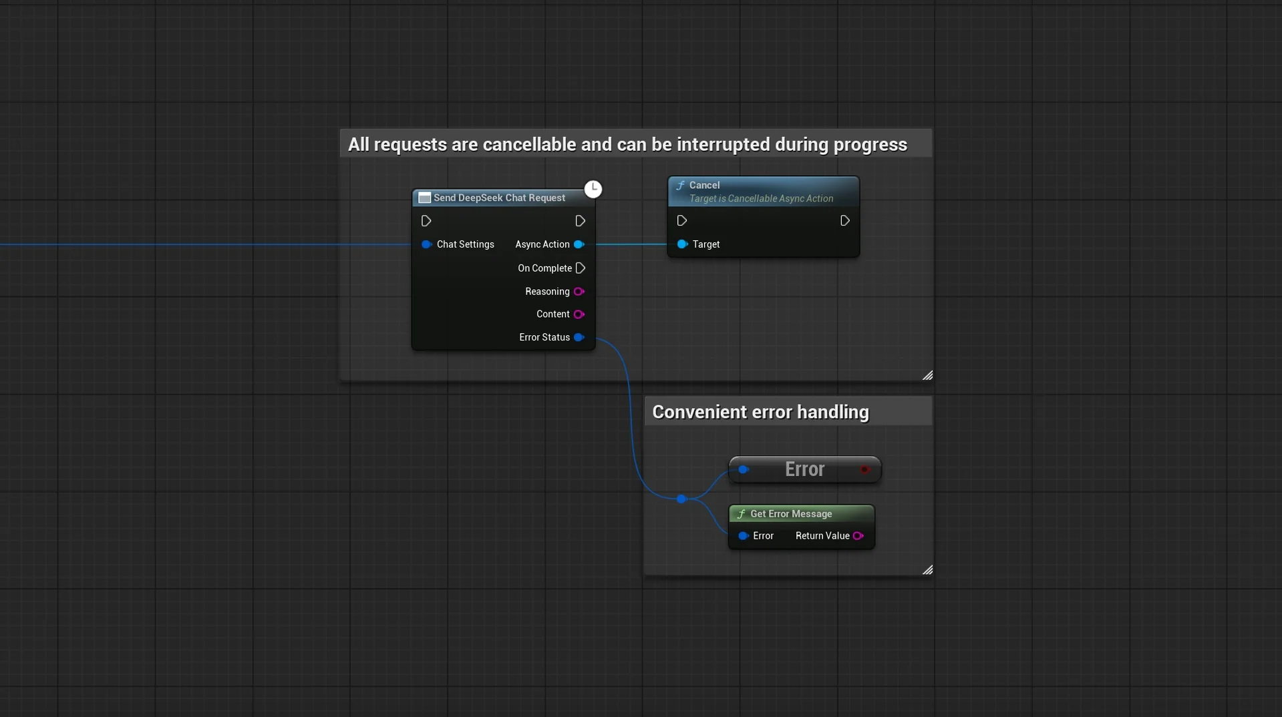Click the Chat Settings input pin

426,244
